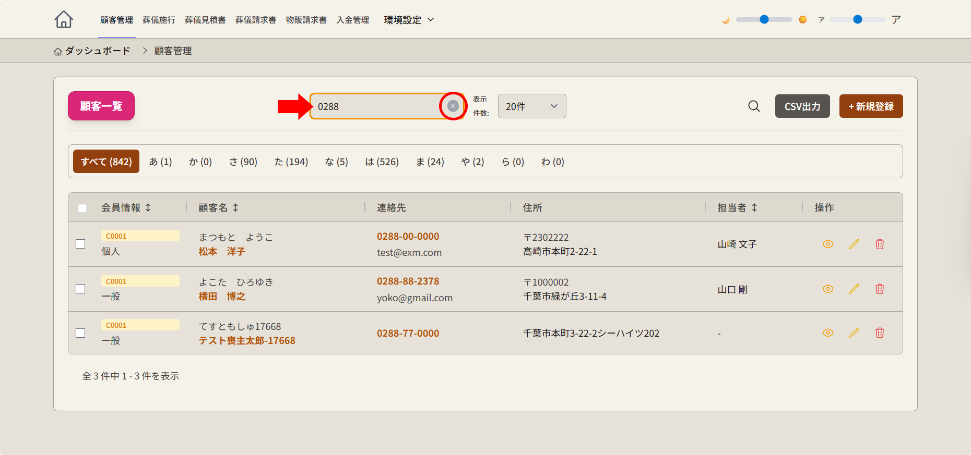
Task: Open the 葬儀見積書 menu item
Action: click(205, 20)
